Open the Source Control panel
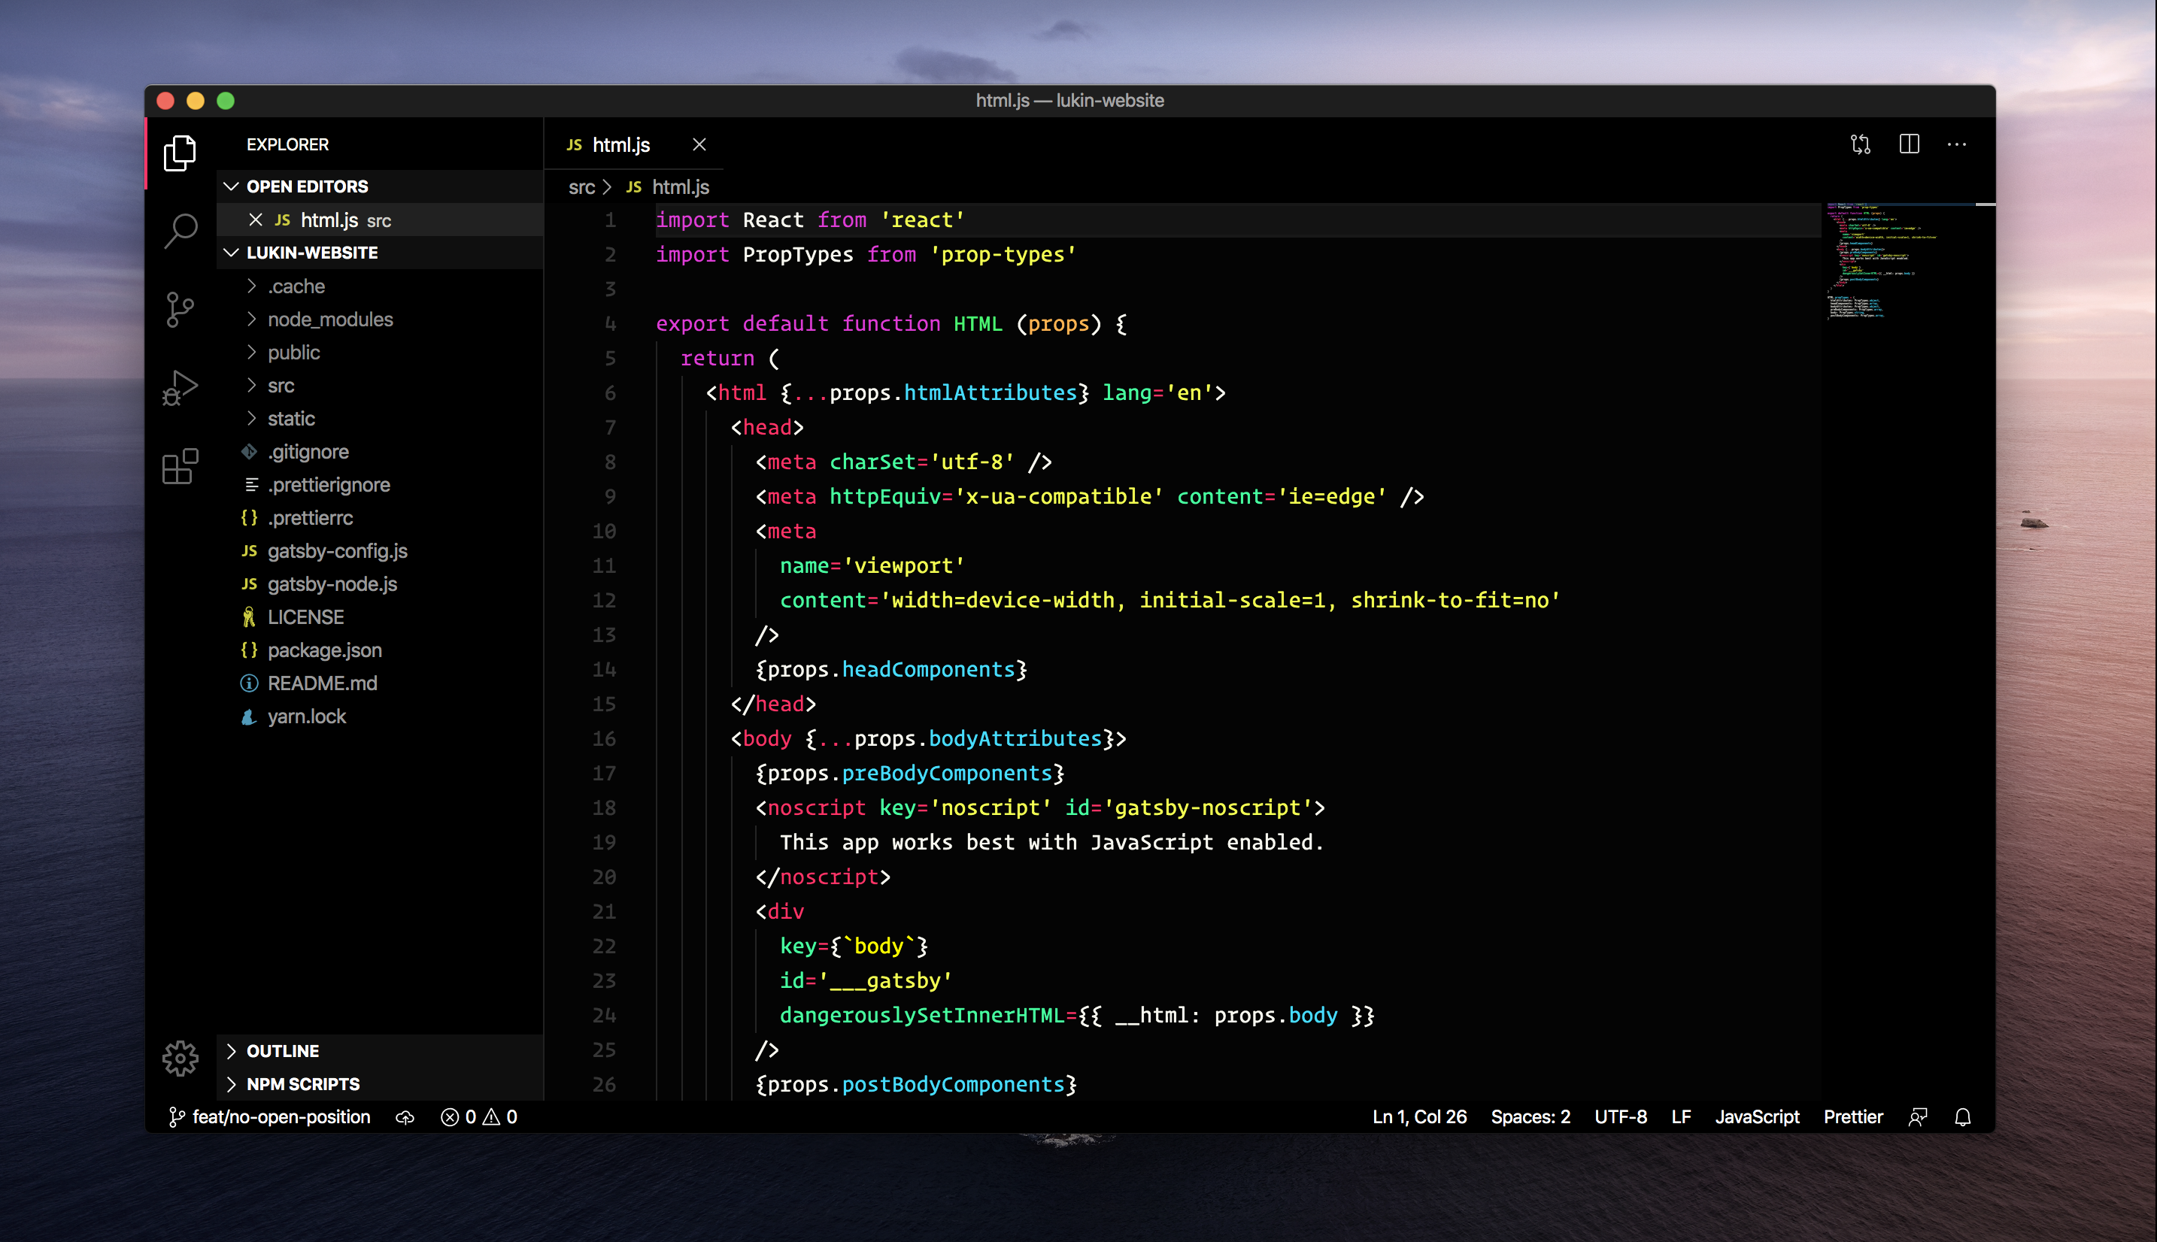This screenshot has width=2157, height=1242. click(180, 309)
